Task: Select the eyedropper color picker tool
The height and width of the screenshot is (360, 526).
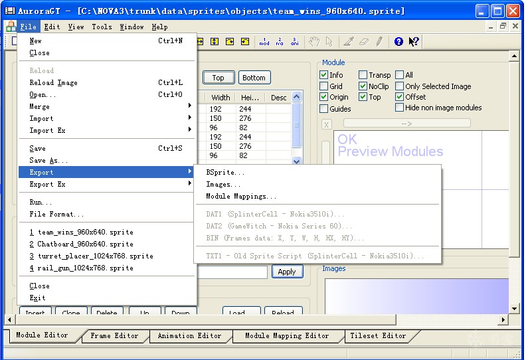Action: [x=349, y=42]
